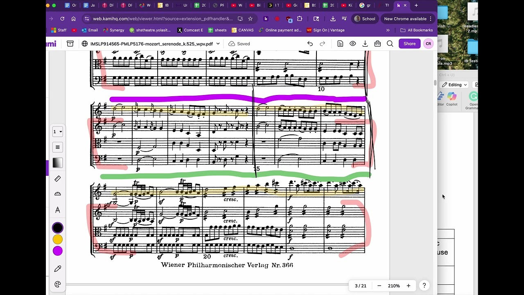Open the Email bookmark
Image resolution: width=524 pixels, height=295 pixels.
[x=90, y=30]
